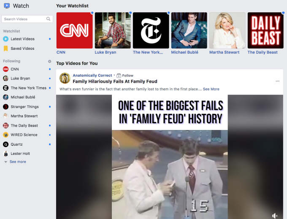287x219 pixels.
Task: Click Anatomically Correct page avatar
Action: point(65,78)
